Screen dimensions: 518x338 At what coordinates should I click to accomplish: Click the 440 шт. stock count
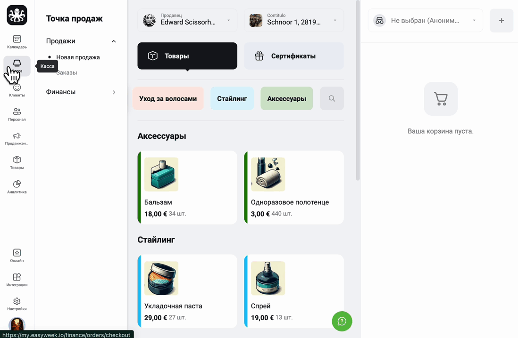(x=282, y=214)
